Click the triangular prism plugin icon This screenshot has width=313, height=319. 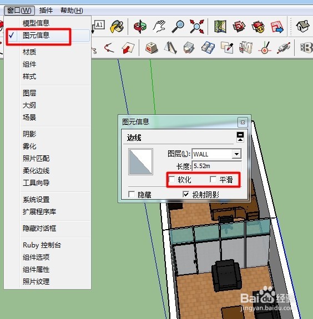click(170, 48)
